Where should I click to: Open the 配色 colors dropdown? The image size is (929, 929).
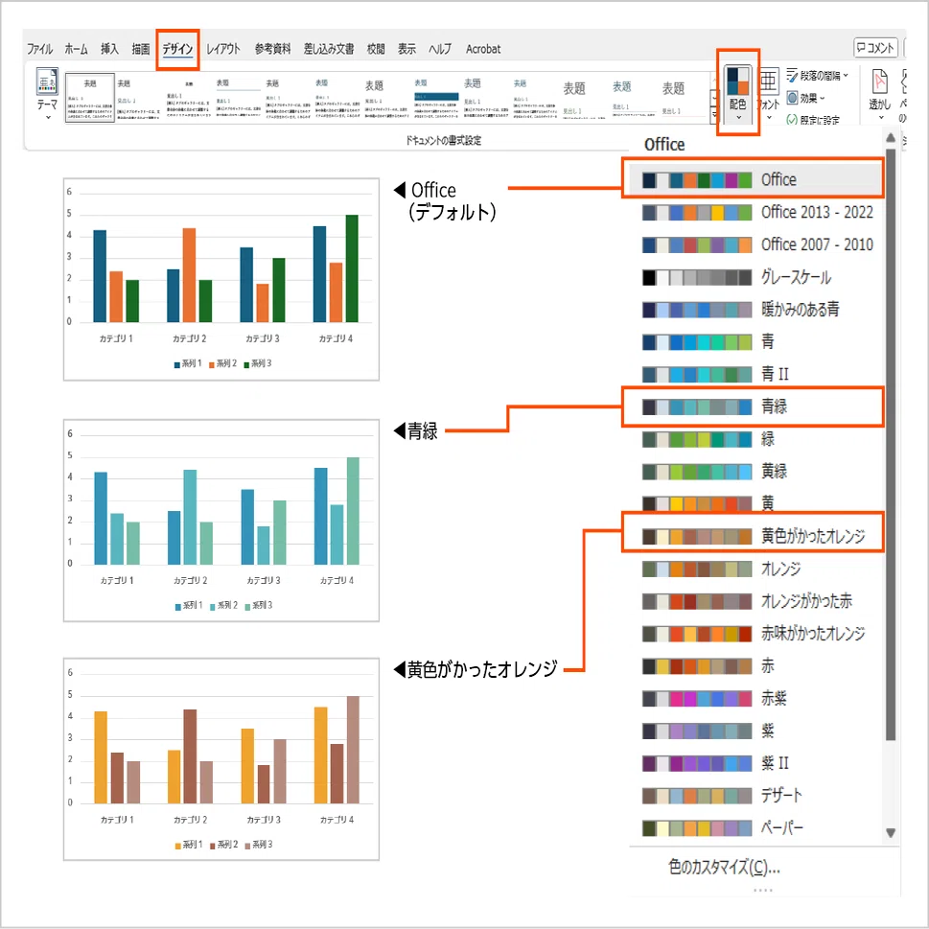(737, 94)
